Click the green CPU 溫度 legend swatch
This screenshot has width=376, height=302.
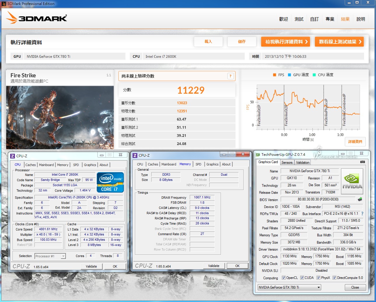(314, 75)
